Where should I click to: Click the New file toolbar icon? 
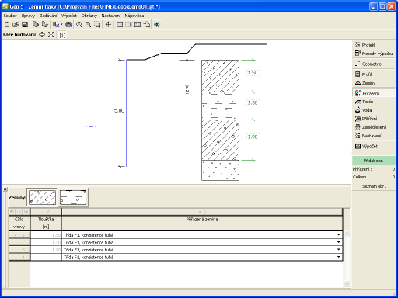click(x=7, y=25)
